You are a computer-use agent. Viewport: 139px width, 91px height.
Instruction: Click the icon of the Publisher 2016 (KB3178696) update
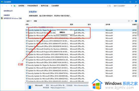point(27,54)
